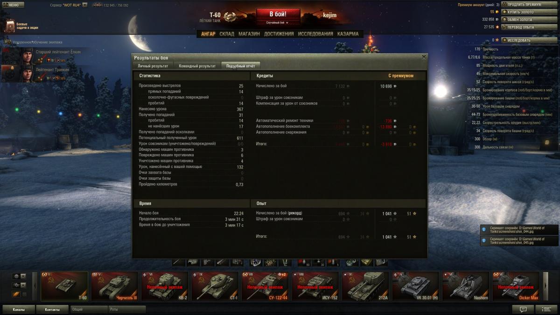Select the ИСУ-152 tank in carousel

pos(315,287)
